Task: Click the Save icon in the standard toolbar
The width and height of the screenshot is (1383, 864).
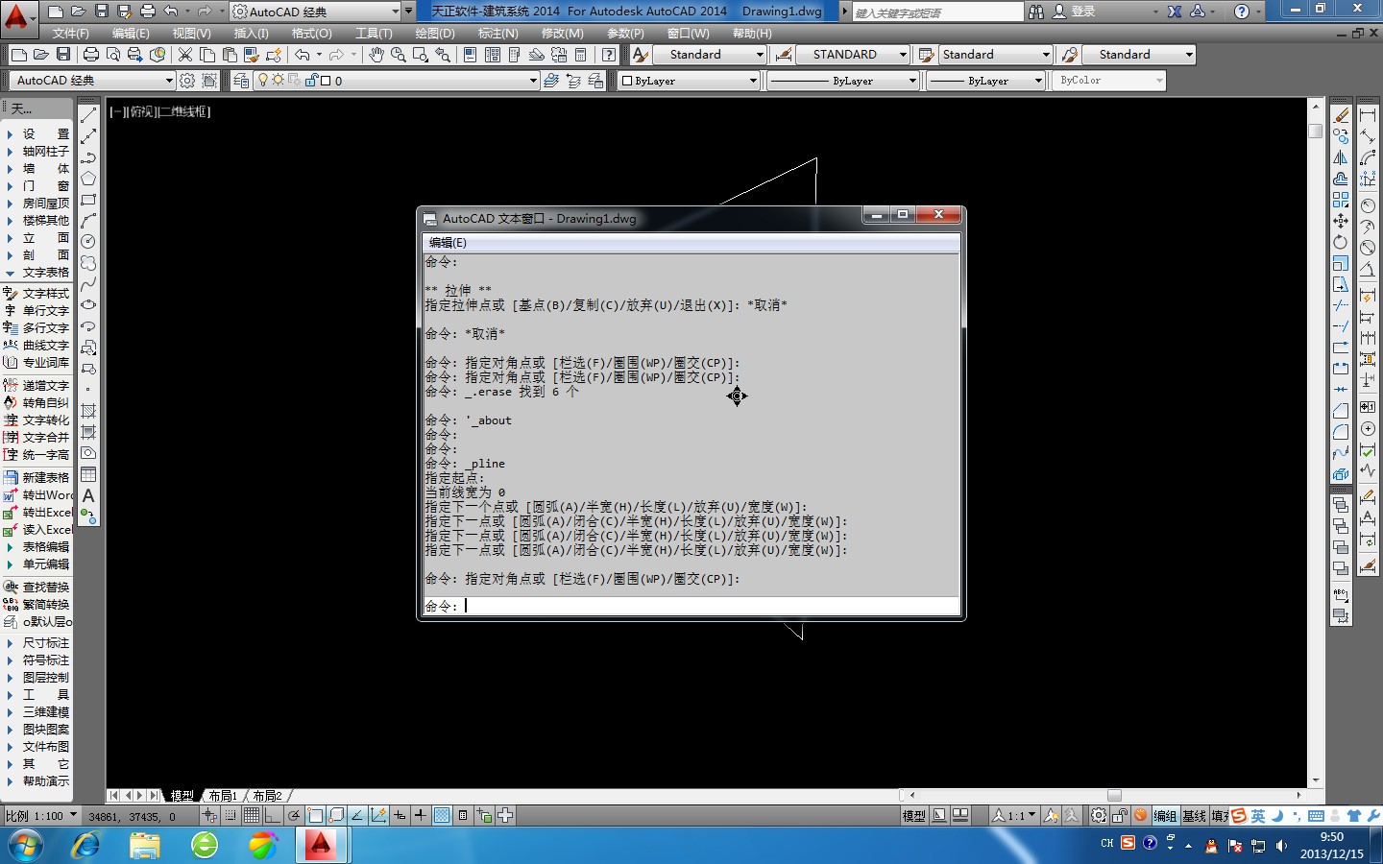Action: [x=63, y=55]
